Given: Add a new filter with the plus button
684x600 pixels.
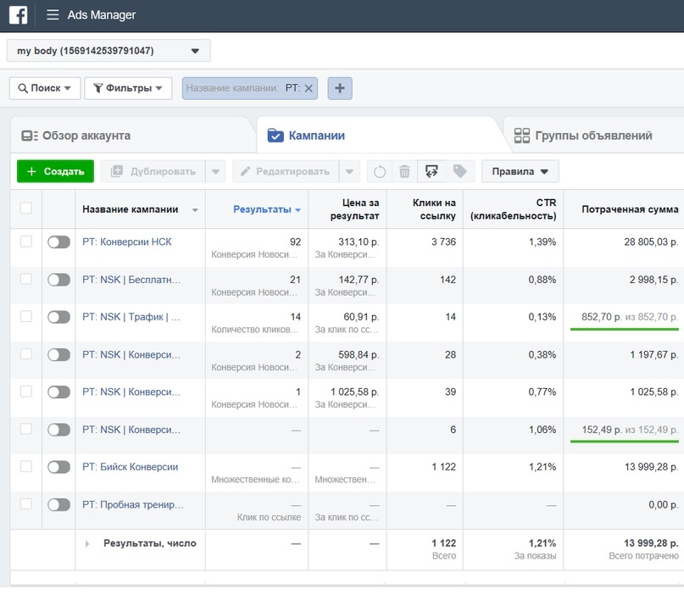Looking at the screenshot, I should tap(340, 88).
